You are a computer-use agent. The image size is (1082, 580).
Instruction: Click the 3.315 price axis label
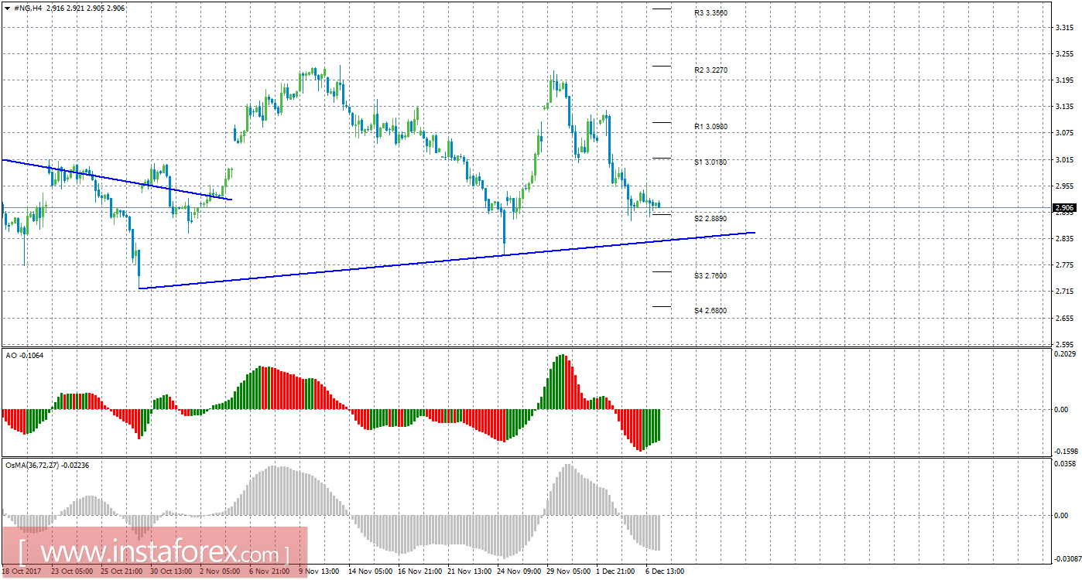pyautogui.click(x=1064, y=27)
